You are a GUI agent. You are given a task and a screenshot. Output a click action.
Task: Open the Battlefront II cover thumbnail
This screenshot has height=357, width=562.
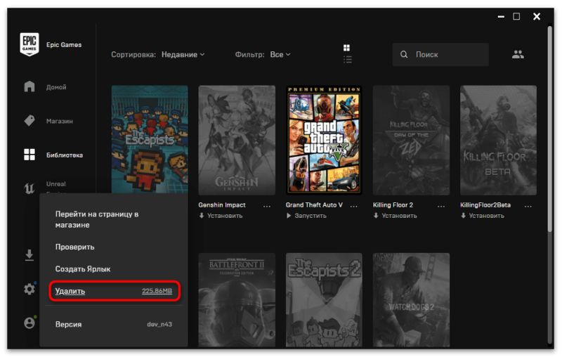coord(237,299)
